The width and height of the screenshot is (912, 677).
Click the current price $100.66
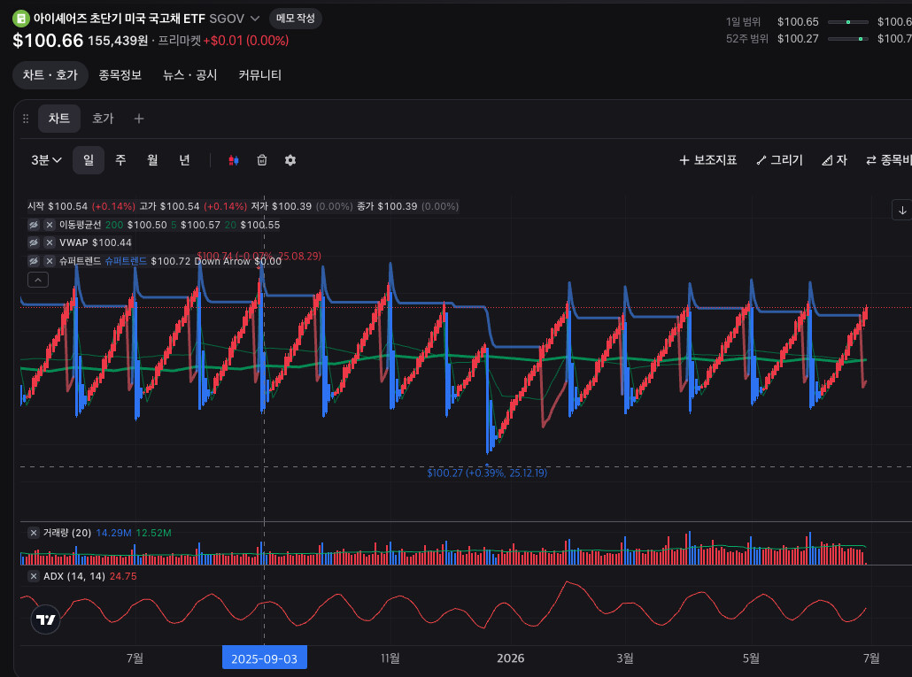[49, 41]
